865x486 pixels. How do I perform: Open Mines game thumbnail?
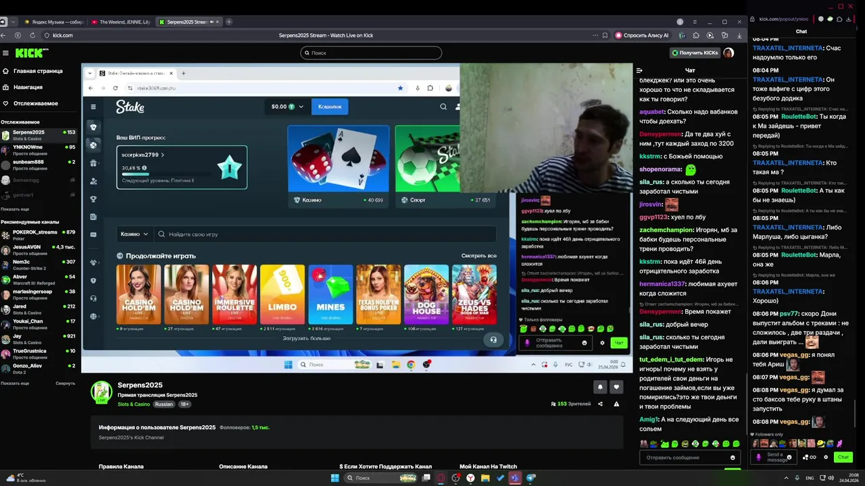[x=330, y=294]
